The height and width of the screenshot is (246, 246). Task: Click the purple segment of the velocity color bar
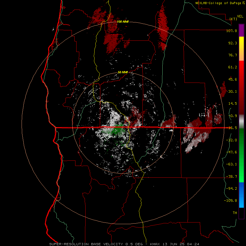[241, 30]
